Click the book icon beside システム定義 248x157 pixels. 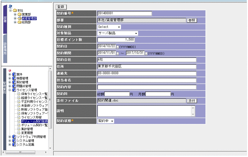pos(14,144)
